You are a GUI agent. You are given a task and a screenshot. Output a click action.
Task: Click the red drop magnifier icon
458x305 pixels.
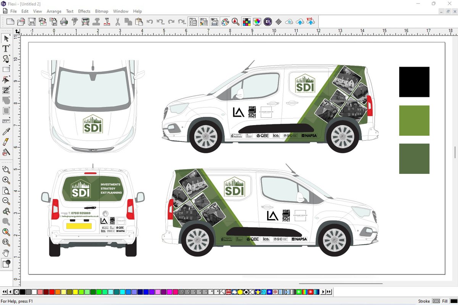tap(236, 22)
